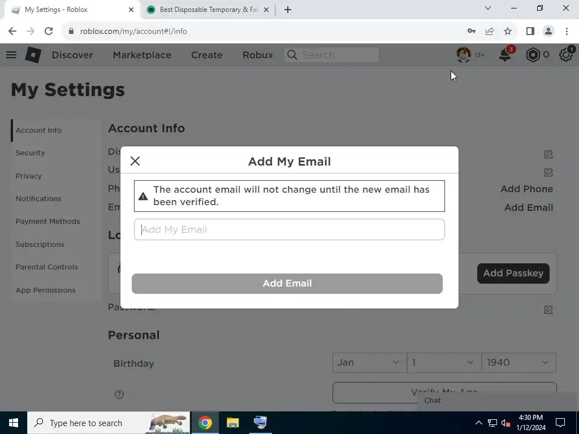
Task: Click the Add Passkey button
Action: click(x=513, y=273)
